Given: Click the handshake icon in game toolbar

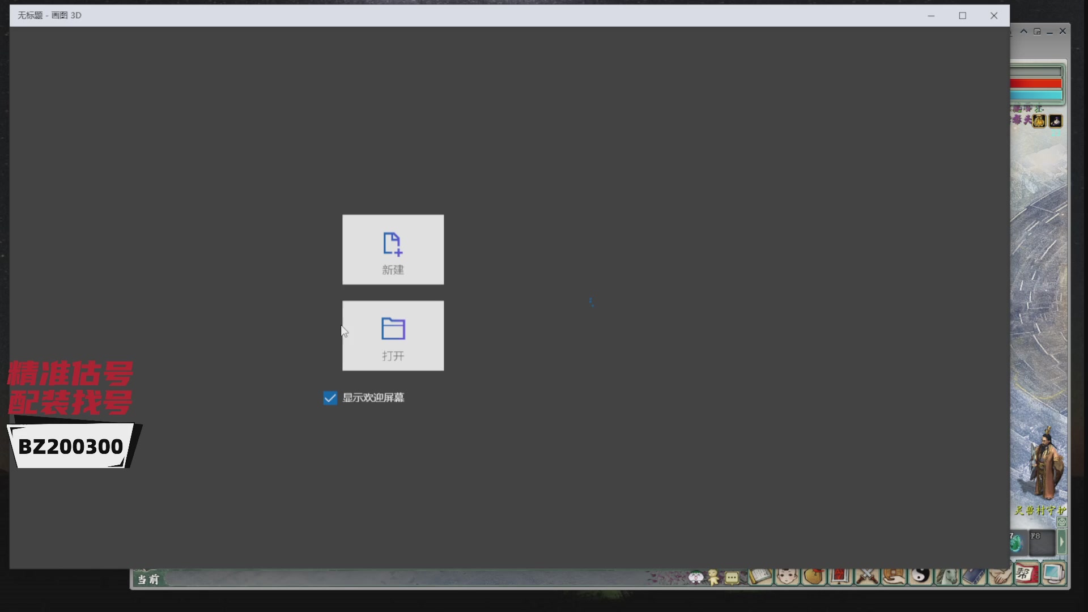Looking at the screenshot, I should pyautogui.click(x=1000, y=576).
